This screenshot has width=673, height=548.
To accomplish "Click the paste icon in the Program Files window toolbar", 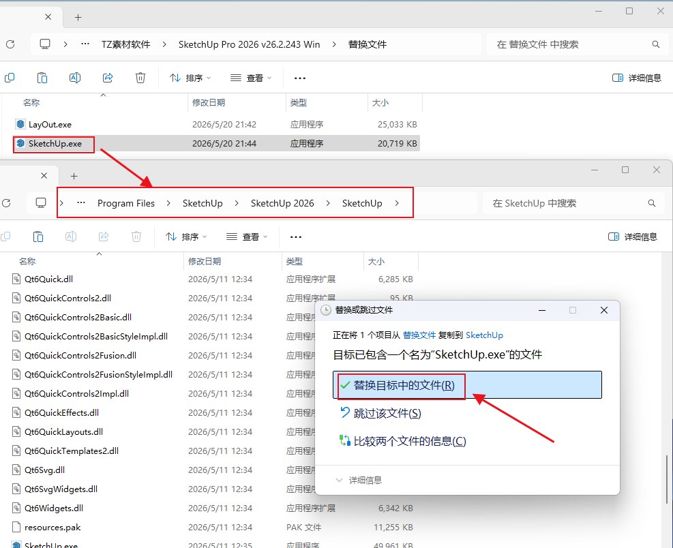I will click(x=38, y=237).
